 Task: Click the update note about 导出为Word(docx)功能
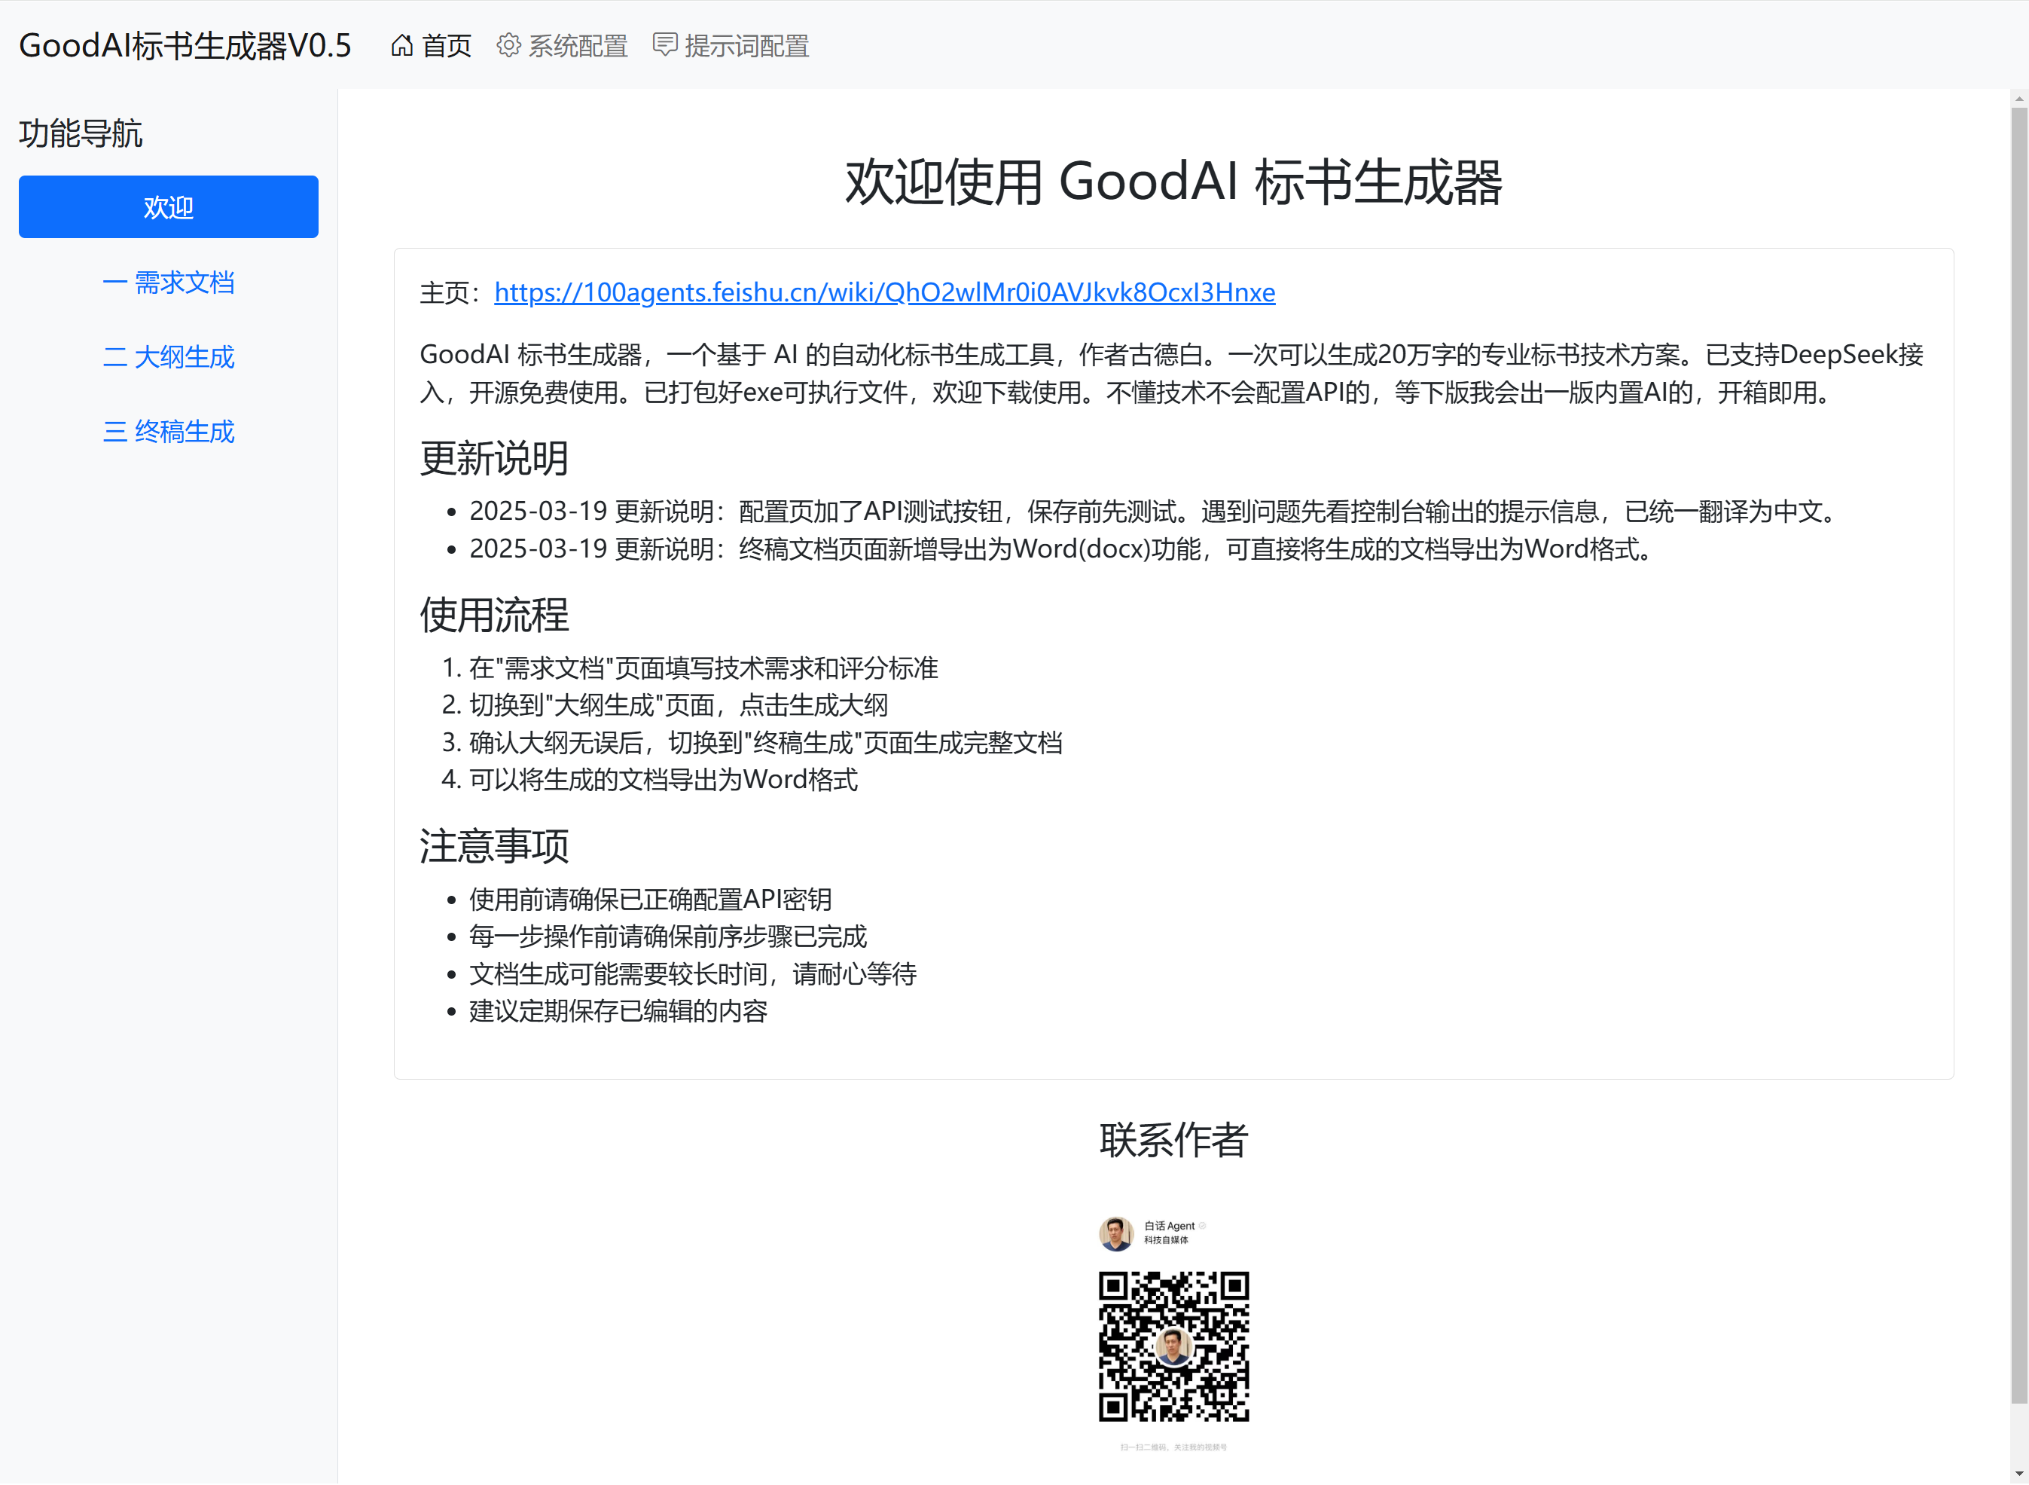(1063, 548)
